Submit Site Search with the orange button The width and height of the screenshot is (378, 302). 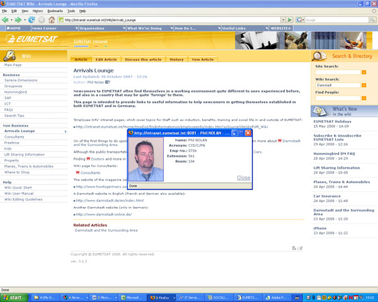[x=364, y=72]
